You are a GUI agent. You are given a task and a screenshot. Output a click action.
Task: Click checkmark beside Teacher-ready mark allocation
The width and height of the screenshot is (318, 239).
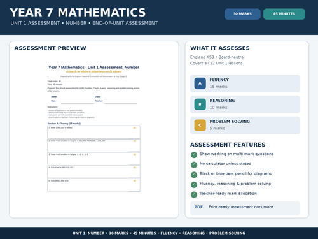point(194,194)
